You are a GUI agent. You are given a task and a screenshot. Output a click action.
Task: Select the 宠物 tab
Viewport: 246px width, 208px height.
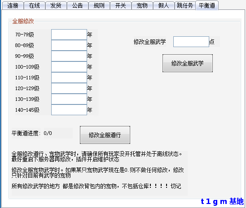[x=142, y=6]
